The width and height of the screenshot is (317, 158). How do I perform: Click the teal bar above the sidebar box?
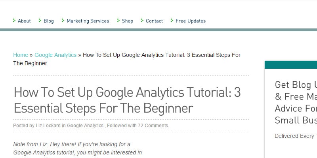(x=290, y=65)
